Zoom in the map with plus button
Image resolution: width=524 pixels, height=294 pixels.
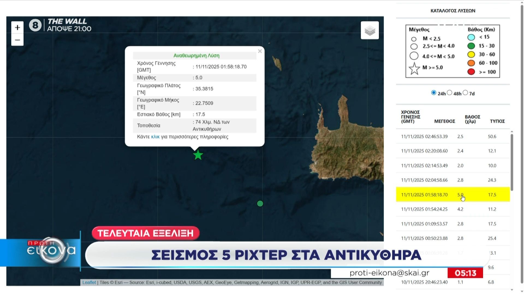coord(17,27)
